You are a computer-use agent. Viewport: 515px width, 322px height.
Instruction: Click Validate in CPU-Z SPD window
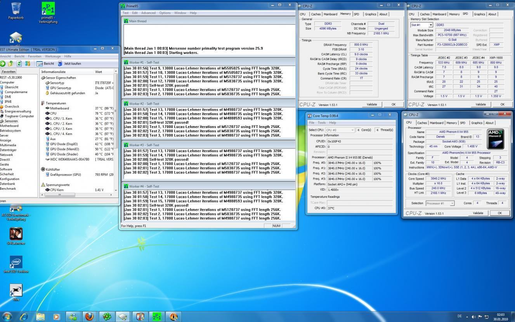[x=481, y=104]
